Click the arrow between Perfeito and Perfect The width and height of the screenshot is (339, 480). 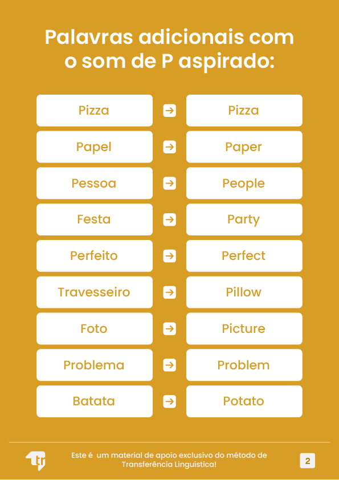point(170,256)
